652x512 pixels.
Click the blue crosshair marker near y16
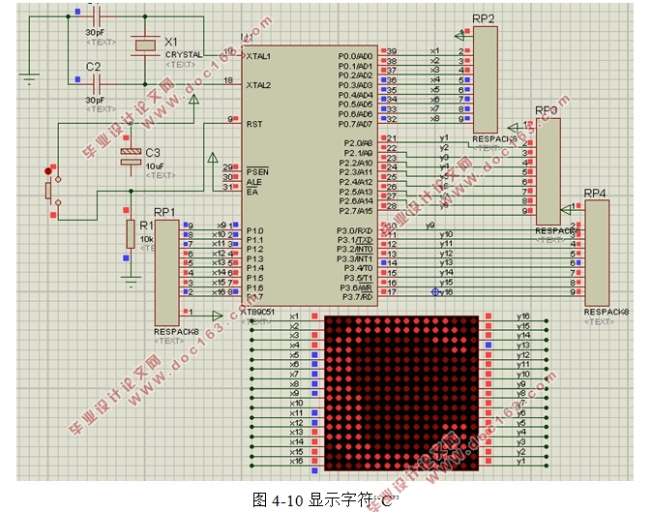point(435,292)
